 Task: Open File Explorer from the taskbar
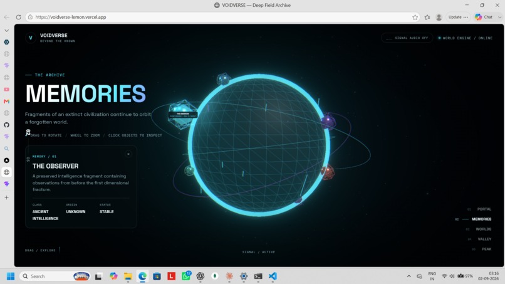(x=128, y=276)
